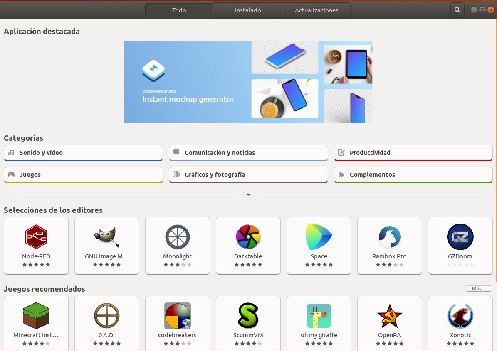The width and height of the screenshot is (497, 351).
Task: Click the GNU Image M… app name
Action: point(107,256)
